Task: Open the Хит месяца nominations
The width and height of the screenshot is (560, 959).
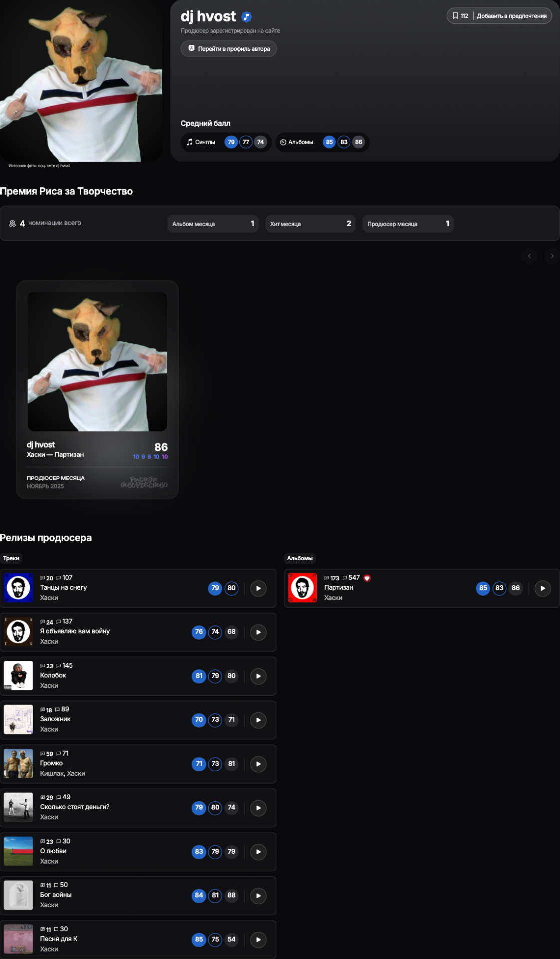Action: coord(310,224)
